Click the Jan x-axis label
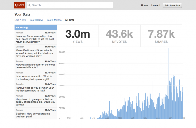 click(x=171, y=118)
